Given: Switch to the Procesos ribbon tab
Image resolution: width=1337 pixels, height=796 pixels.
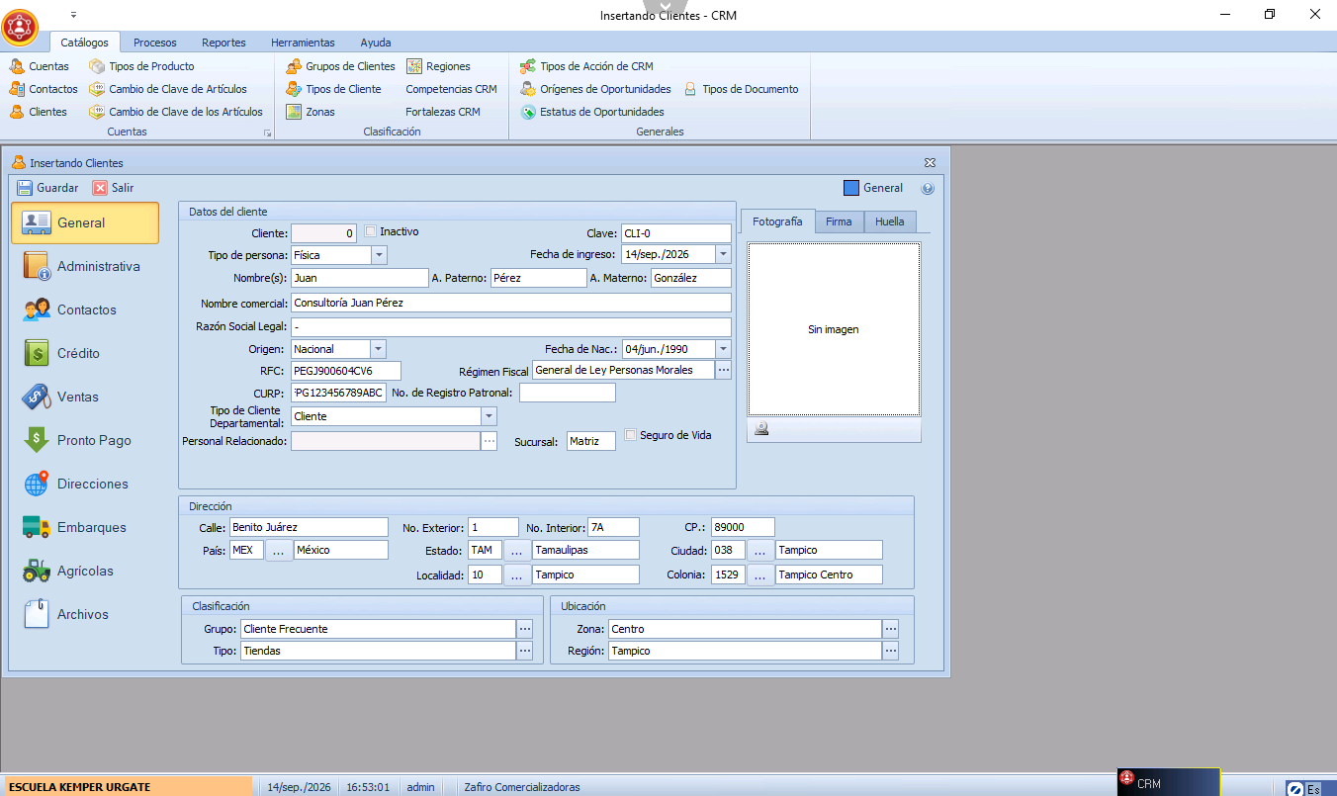Looking at the screenshot, I should point(155,43).
